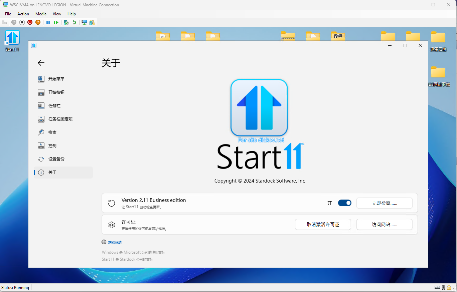457x292 pixels.
Task: Click the red Shut Down icon
Action: (30, 22)
